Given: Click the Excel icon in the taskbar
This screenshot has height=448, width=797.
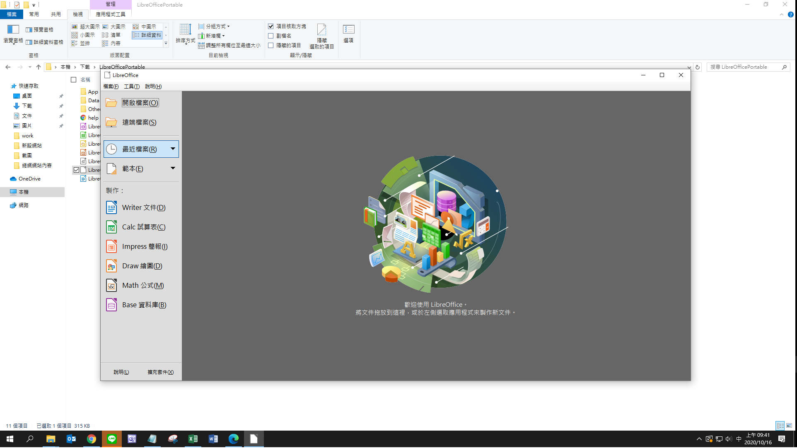Looking at the screenshot, I should 193,439.
